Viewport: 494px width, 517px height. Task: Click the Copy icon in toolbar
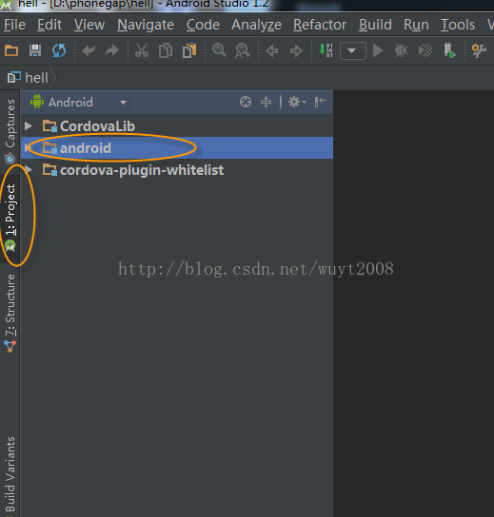tap(166, 50)
